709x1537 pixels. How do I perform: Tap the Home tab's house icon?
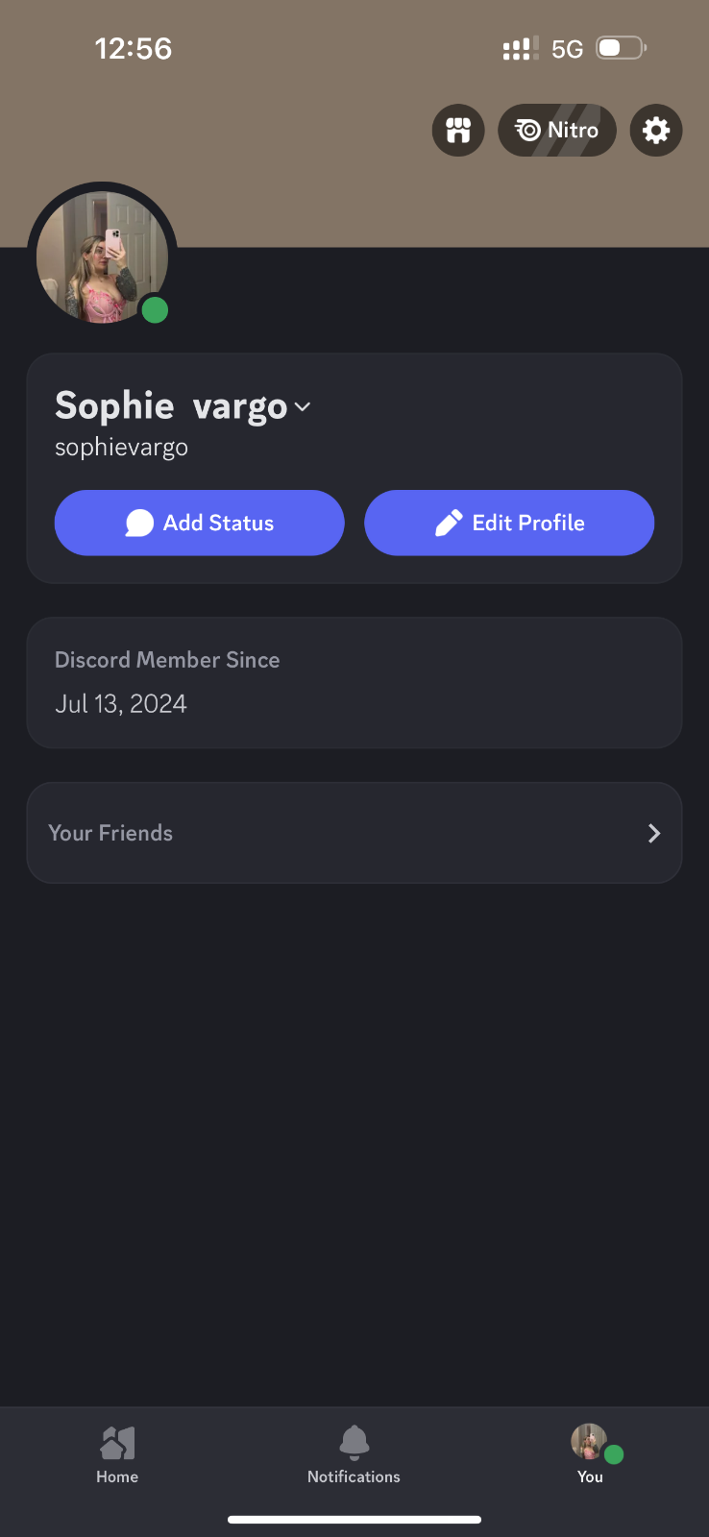(x=117, y=1442)
